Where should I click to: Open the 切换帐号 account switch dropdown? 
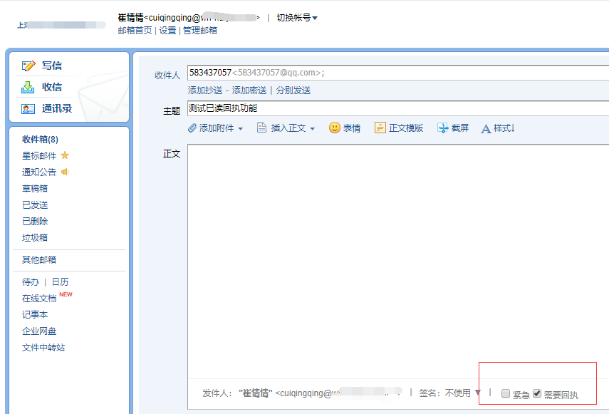coord(296,17)
